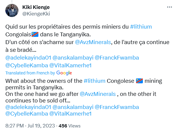Open the Kiki Kienge display name
The height and width of the screenshot is (134, 178).
pyautogui.click(x=36, y=7)
